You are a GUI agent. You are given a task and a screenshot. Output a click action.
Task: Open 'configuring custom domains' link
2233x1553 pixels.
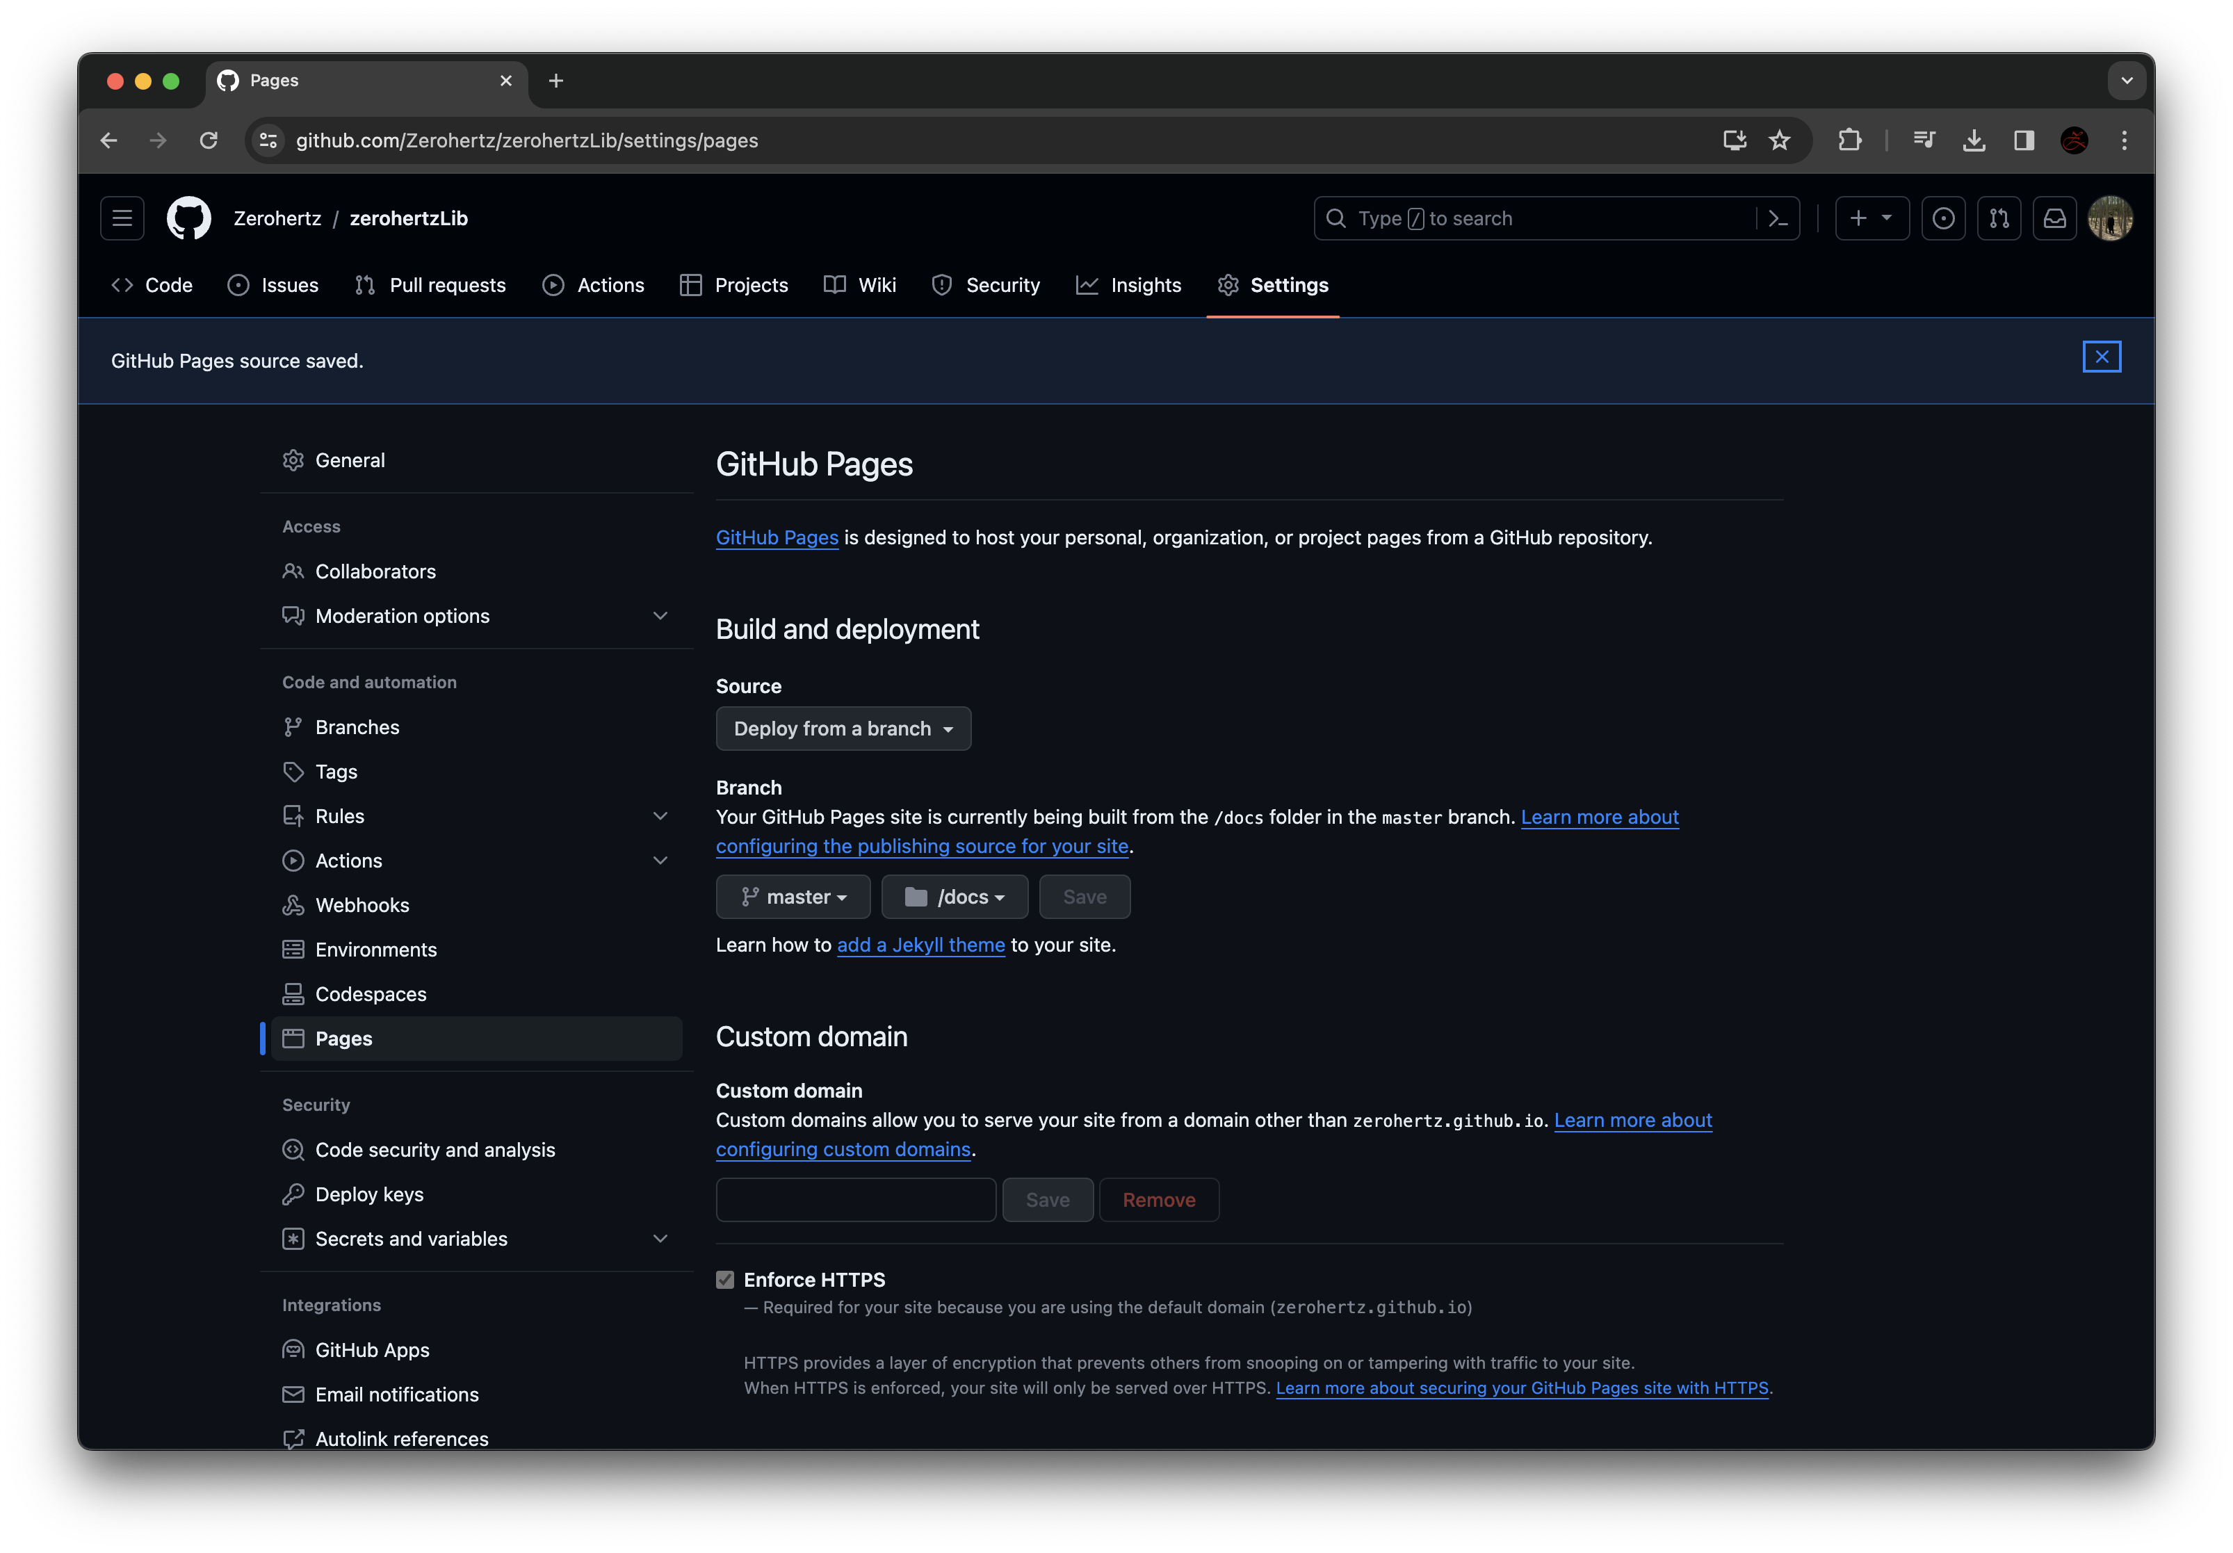pyautogui.click(x=843, y=1149)
